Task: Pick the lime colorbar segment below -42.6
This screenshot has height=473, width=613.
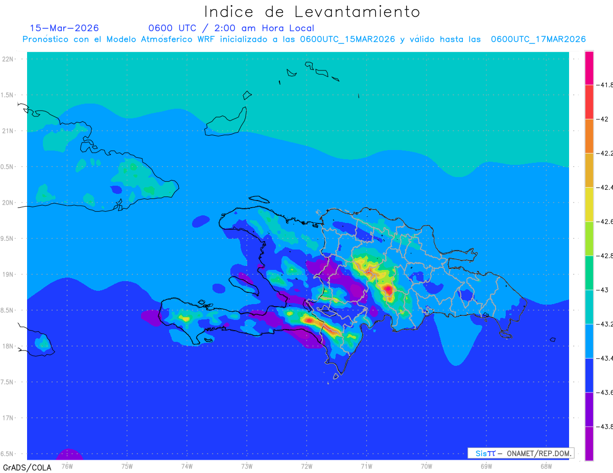Action: coord(589,238)
